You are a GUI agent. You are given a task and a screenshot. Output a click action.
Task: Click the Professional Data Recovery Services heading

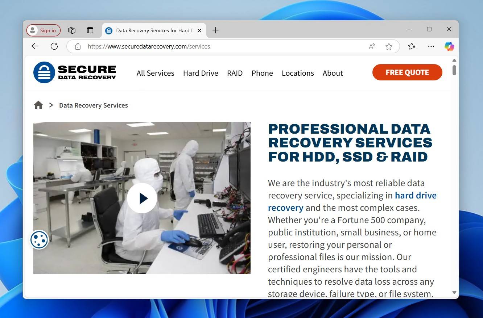tap(350, 143)
